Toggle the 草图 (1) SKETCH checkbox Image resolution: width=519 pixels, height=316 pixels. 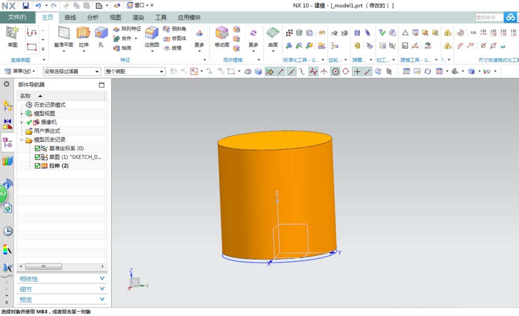pyautogui.click(x=37, y=157)
